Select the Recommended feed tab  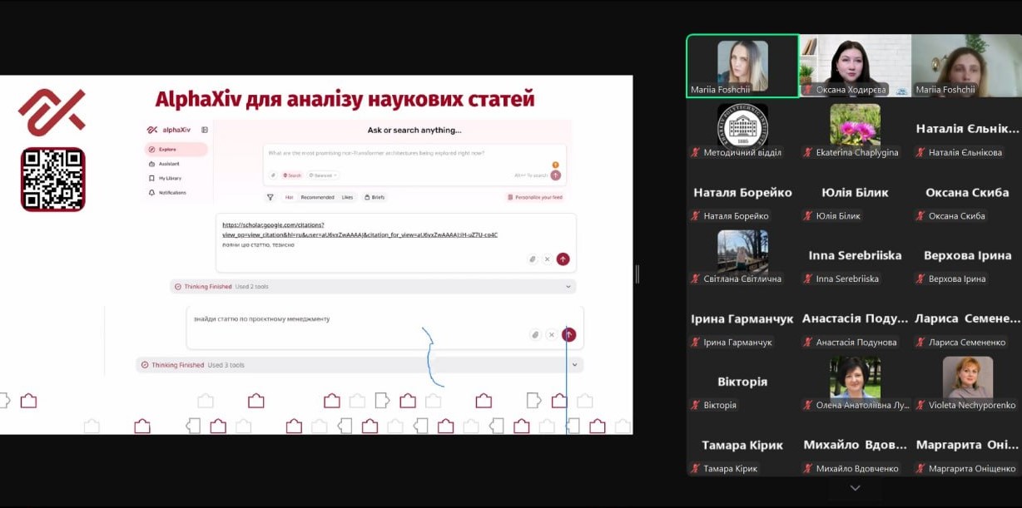point(317,197)
